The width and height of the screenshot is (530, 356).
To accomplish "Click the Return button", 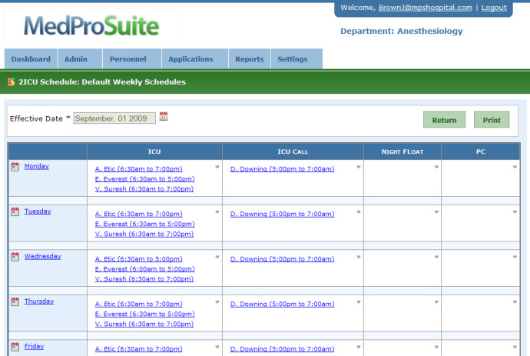I will coord(444,120).
